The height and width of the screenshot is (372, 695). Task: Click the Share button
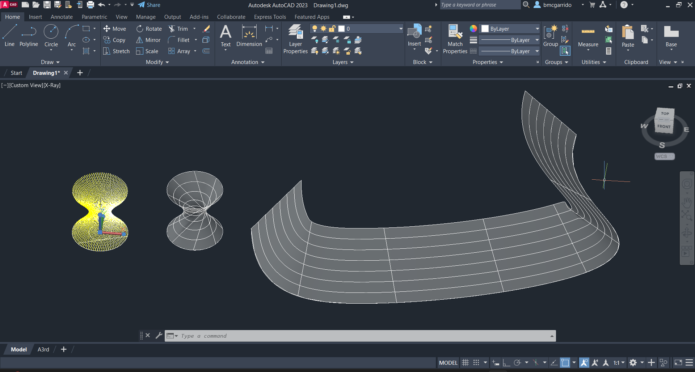click(149, 5)
